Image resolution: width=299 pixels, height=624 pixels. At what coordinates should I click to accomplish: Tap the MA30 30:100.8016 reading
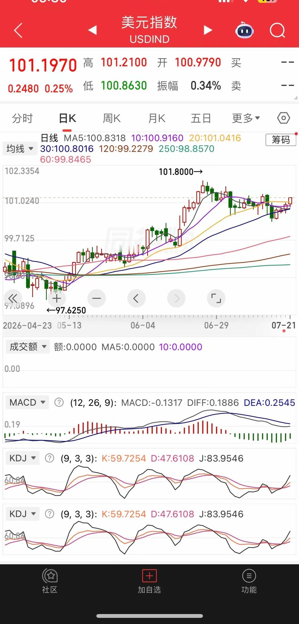click(67, 149)
